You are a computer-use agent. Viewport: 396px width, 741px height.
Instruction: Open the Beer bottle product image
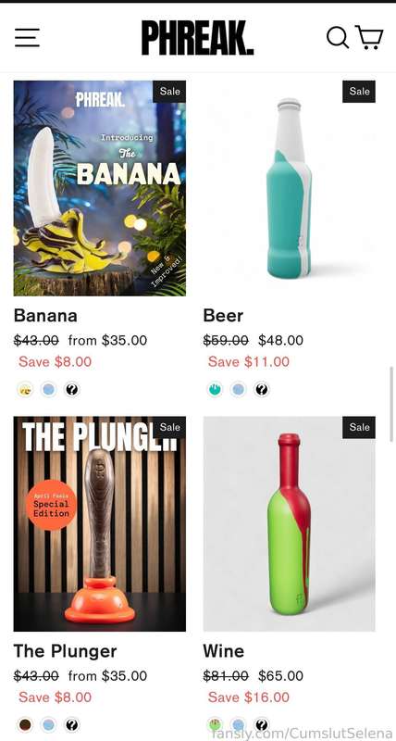point(290,188)
